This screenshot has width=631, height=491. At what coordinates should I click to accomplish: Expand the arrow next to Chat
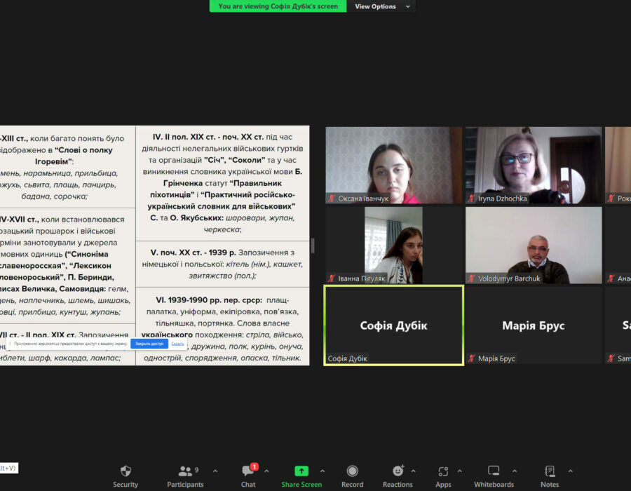pyautogui.click(x=267, y=471)
